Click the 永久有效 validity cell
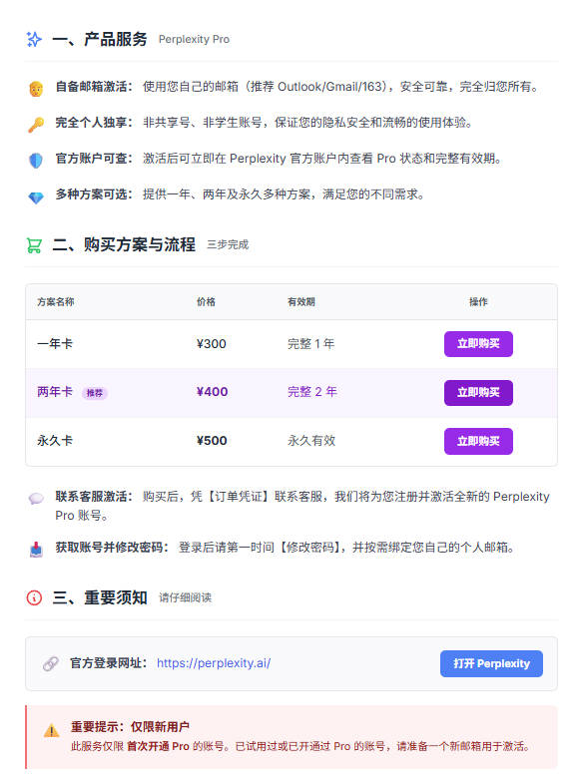This screenshot has height=778, width=586. (311, 440)
